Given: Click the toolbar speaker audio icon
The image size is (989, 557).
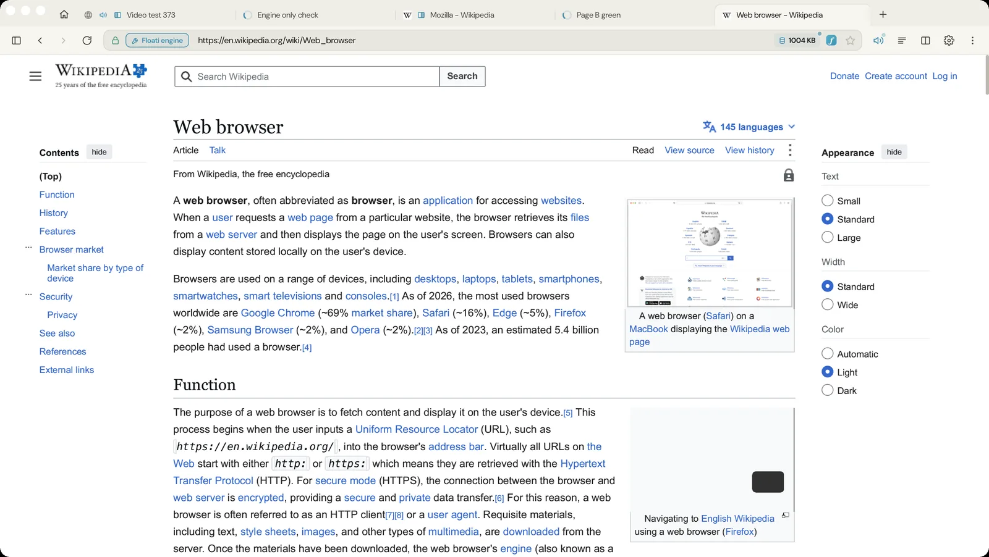Looking at the screenshot, I should [878, 40].
